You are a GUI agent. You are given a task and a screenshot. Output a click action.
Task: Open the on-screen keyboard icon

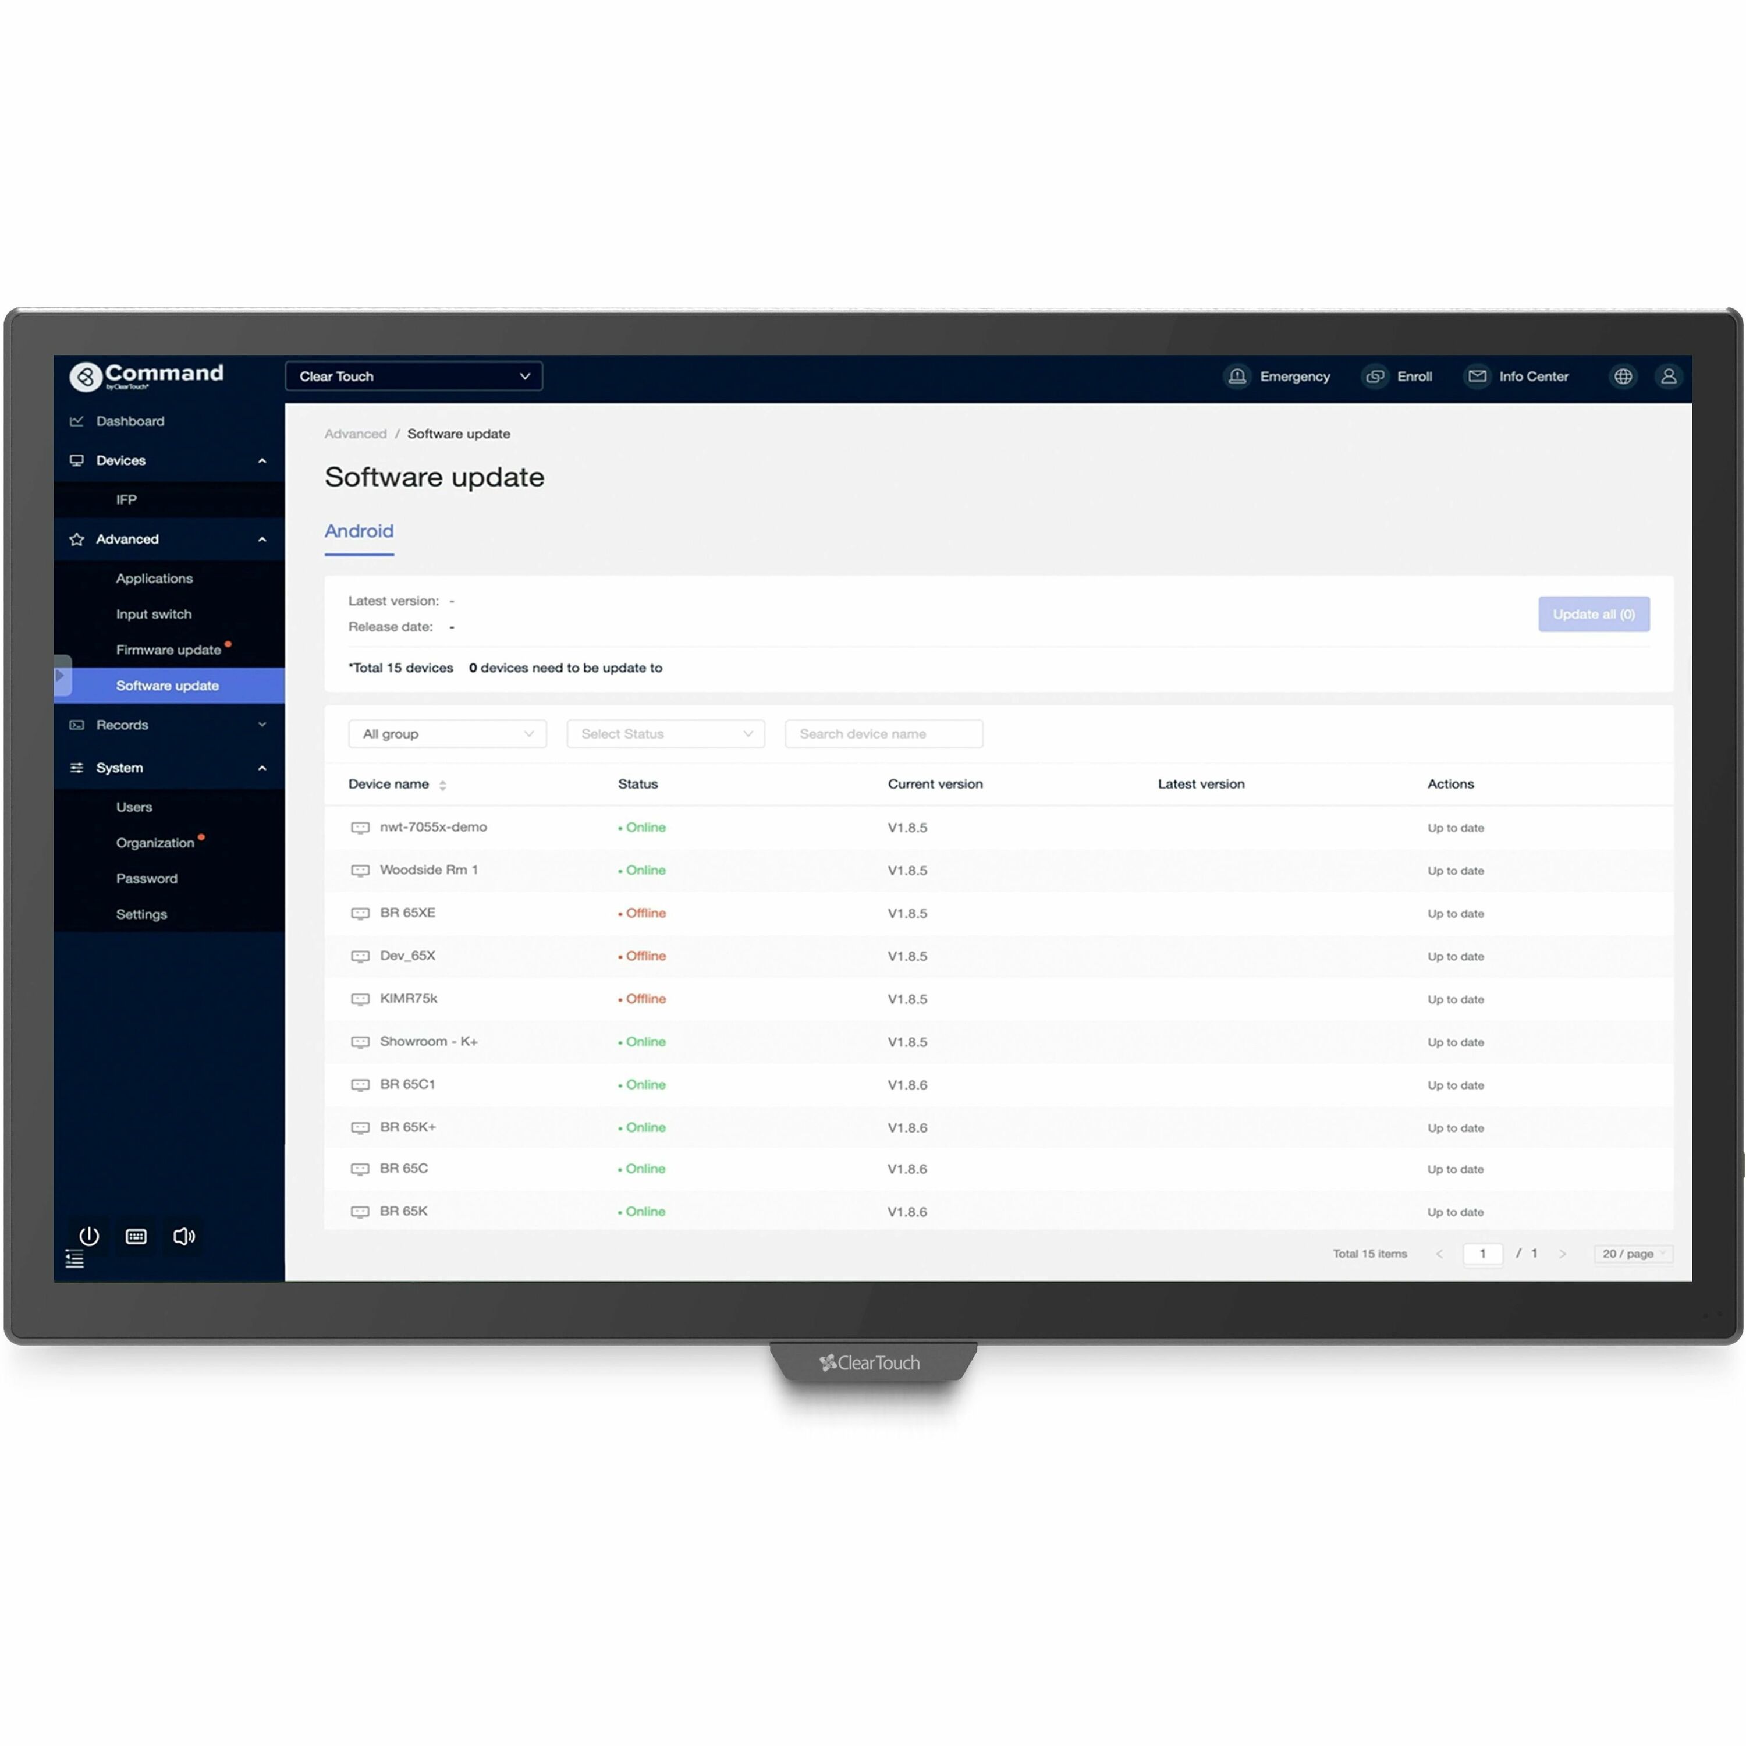[x=136, y=1236]
